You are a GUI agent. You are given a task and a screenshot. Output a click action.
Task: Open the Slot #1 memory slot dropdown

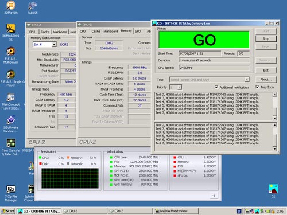54,45
